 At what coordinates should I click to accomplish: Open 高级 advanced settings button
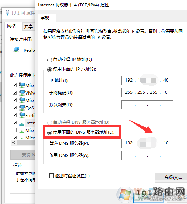pyautogui.click(x=171, y=178)
